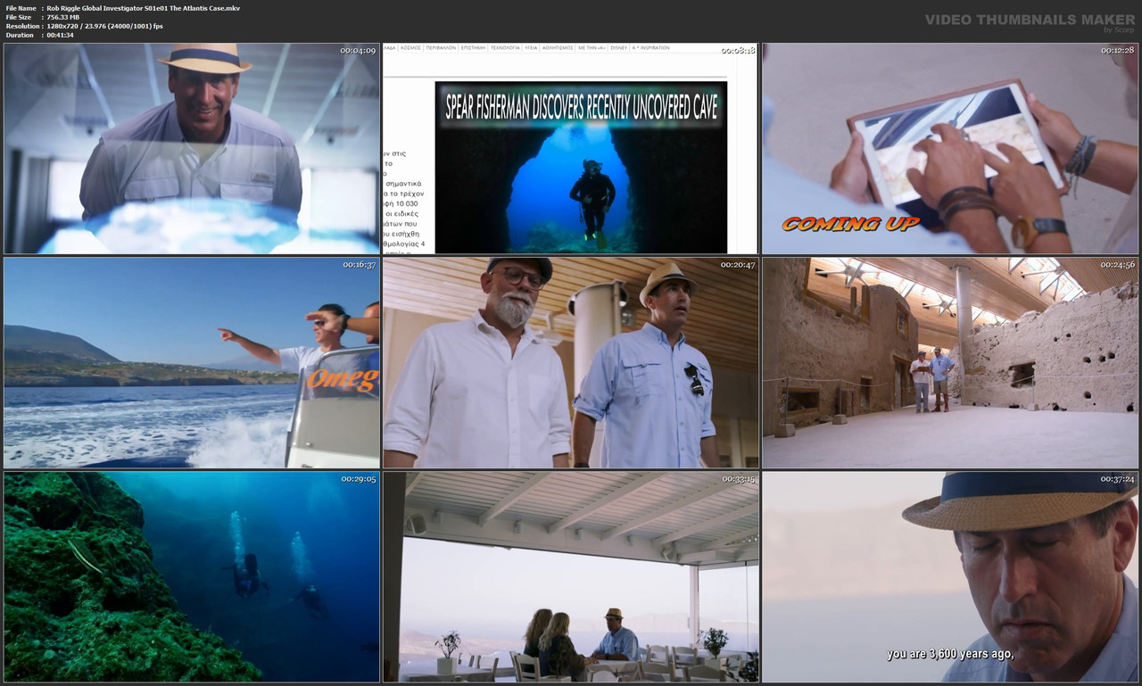Click the 'File Name' label
Viewport: 1142px width, 686px height.
21,8
